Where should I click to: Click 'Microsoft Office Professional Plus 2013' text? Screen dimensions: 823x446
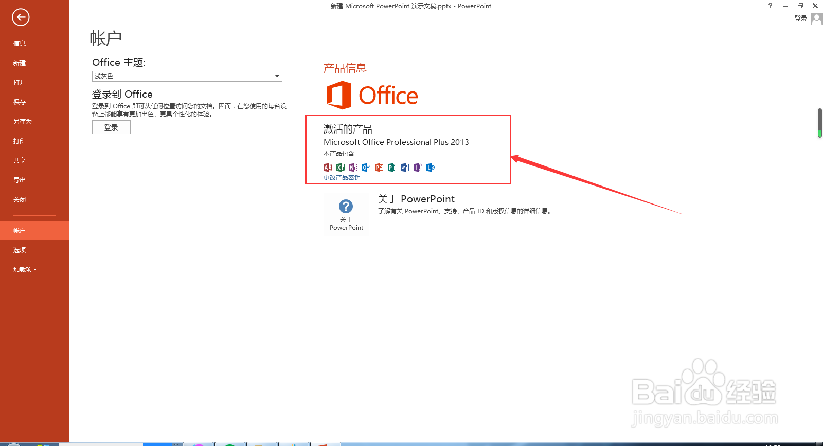tap(396, 142)
